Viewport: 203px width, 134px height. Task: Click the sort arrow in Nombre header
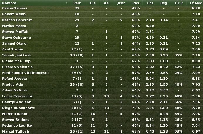66,3
